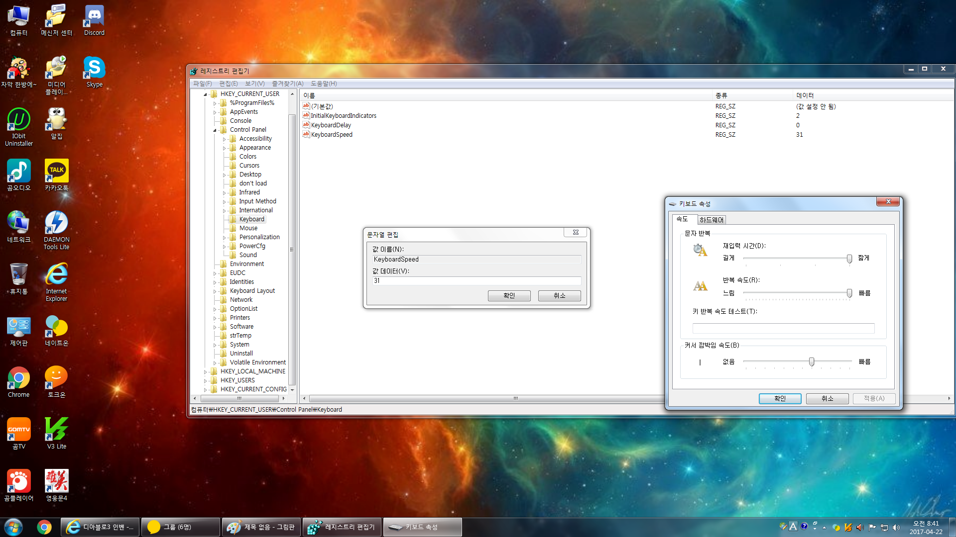The height and width of the screenshot is (537, 956).
Task: Collapse the Control Panel registry key
Action: 215,130
